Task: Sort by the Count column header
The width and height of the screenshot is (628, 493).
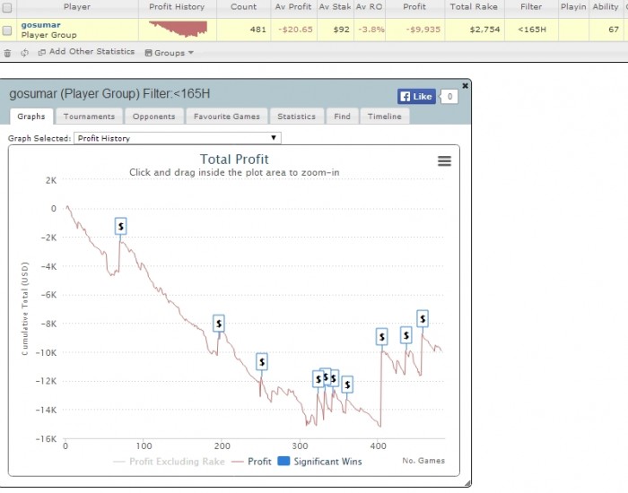Action: 243,7
